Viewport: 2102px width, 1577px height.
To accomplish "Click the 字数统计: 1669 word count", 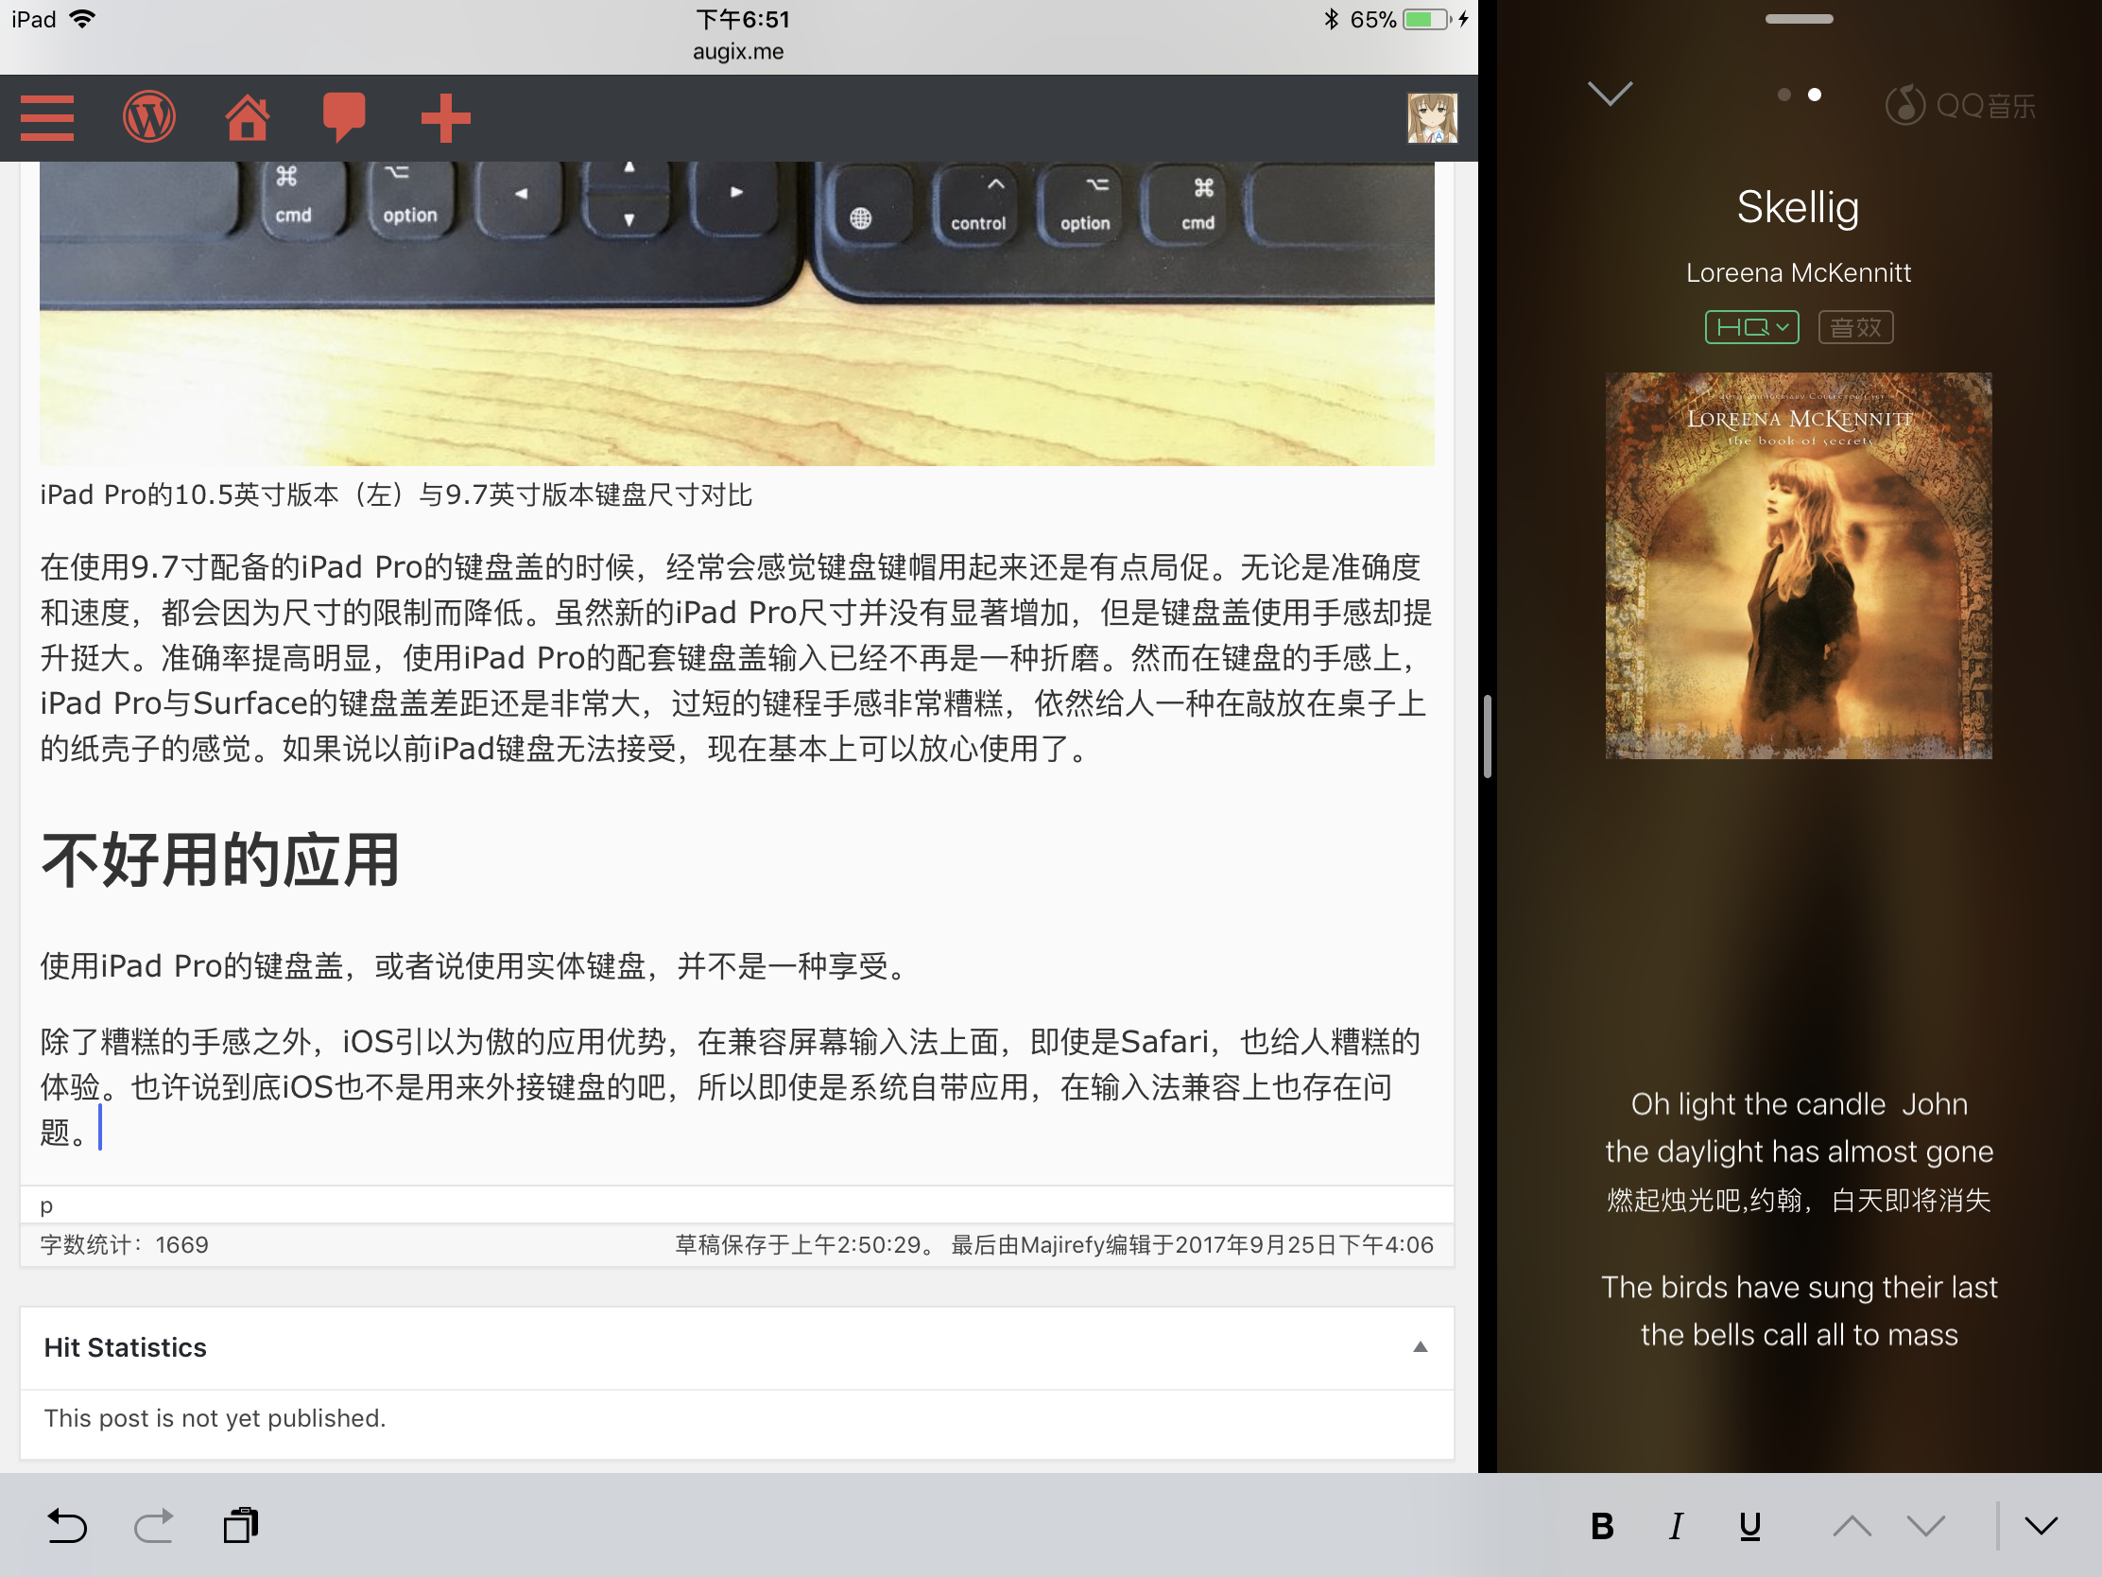I will click(x=124, y=1244).
